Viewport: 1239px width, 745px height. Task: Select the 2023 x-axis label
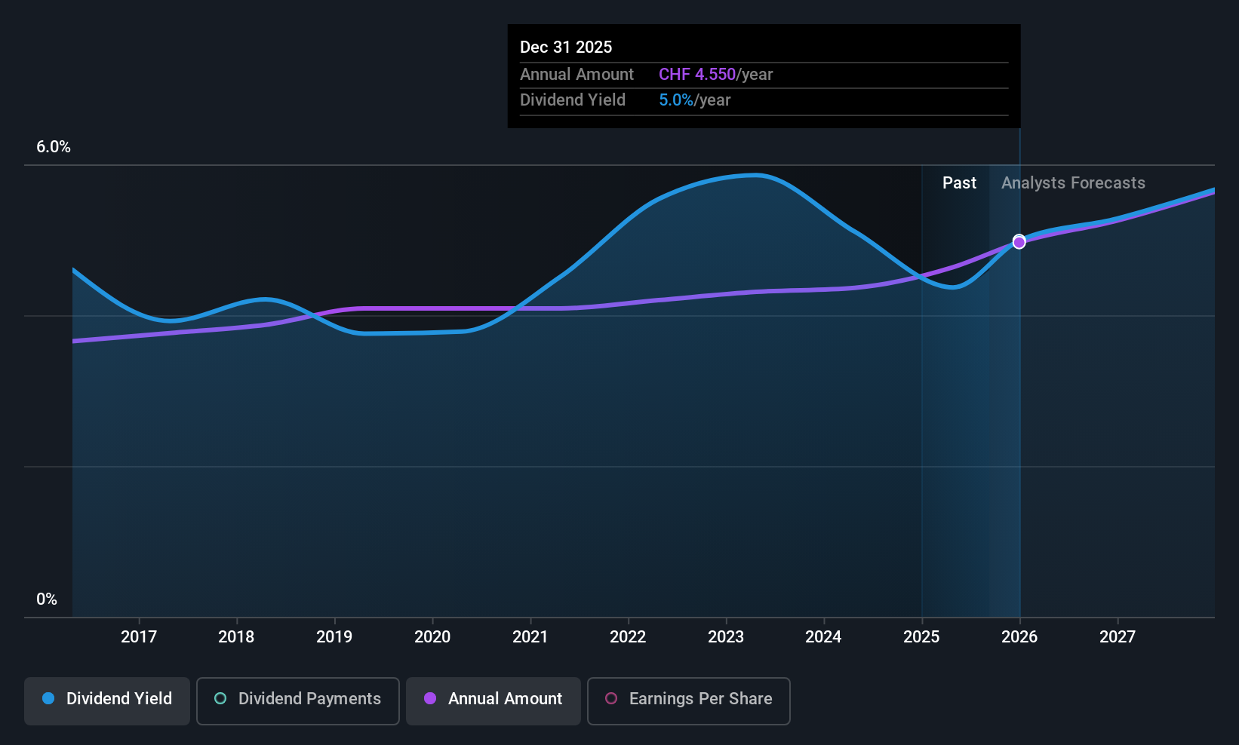coord(726,636)
